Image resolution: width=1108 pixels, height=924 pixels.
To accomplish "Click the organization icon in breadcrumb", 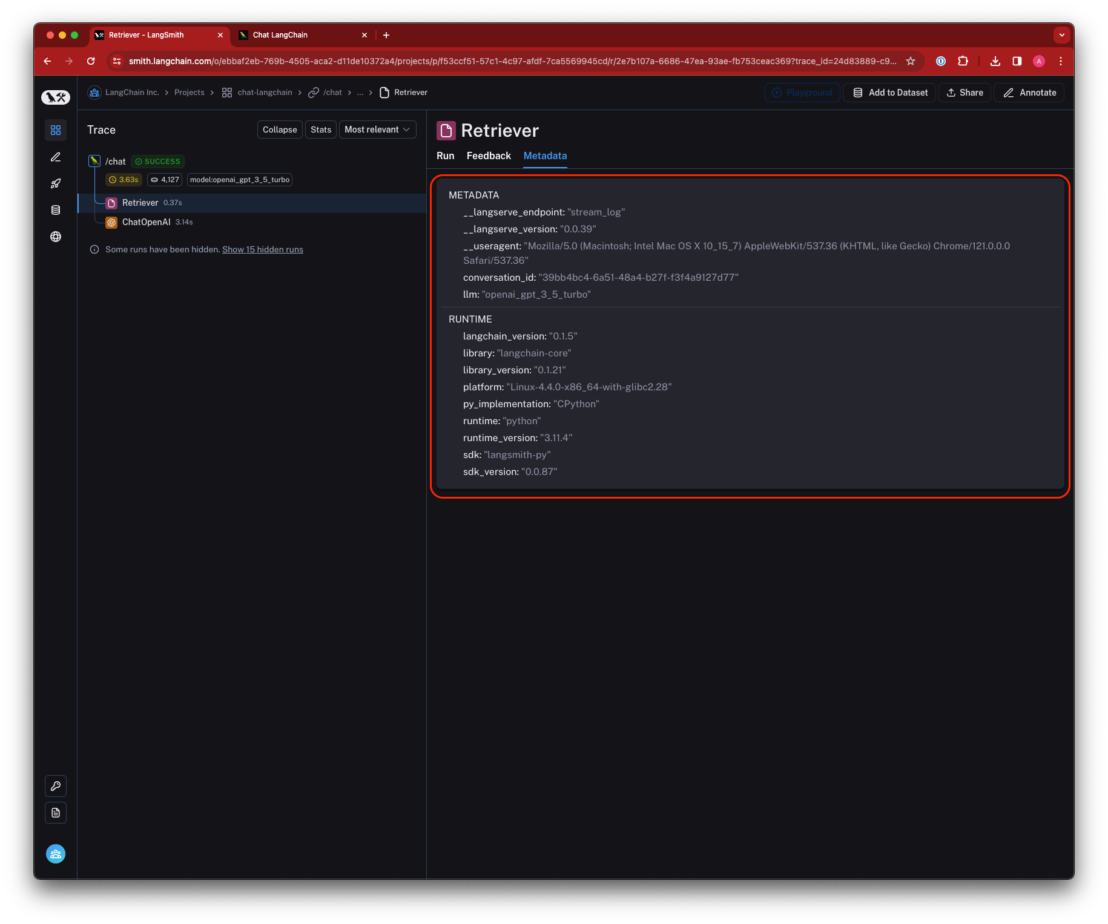I will 94,93.
